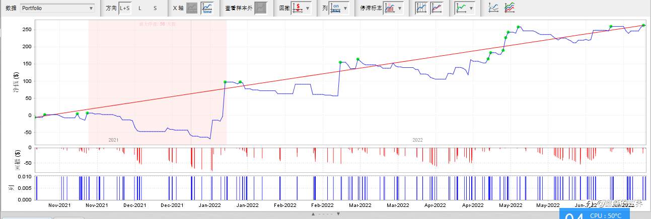This screenshot has height=219, width=651.
Task: Select the L long-only direction
Action: click(x=140, y=8)
